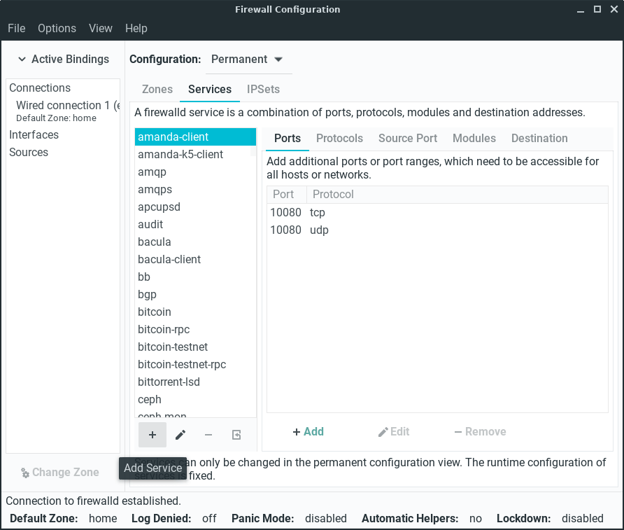Maximize the Firewall Configuration window
The height and width of the screenshot is (530, 624).
(x=597, y=10)
